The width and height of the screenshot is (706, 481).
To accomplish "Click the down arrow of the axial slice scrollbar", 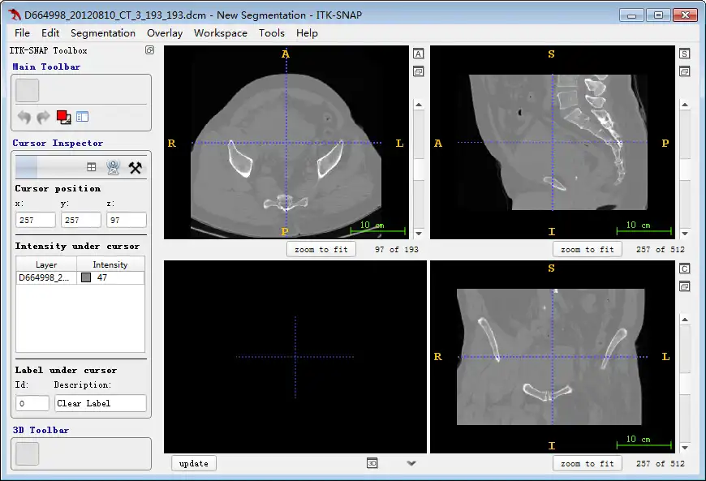I will click(x=419, y=234).
